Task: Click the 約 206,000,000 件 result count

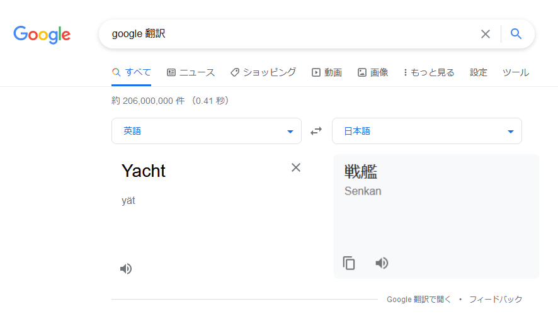Action: coord(148,101)
